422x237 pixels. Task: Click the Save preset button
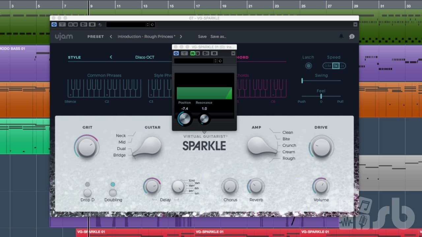(x=202, y=37)
